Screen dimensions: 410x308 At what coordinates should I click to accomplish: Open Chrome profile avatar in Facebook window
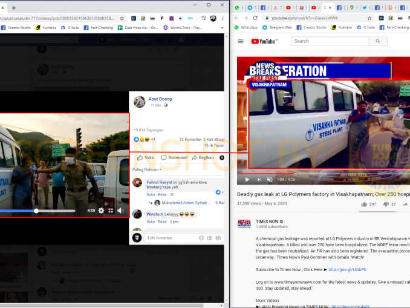click(x=213, y=18)
